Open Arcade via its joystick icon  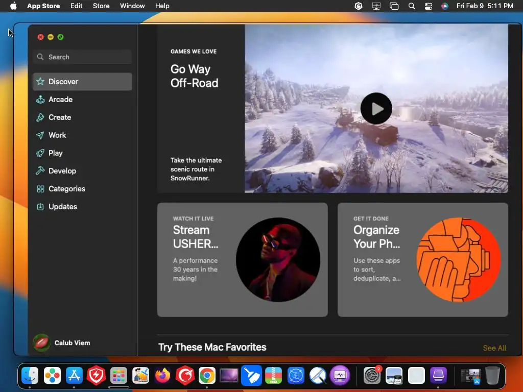pyautogui.click(x=40, y=100)
